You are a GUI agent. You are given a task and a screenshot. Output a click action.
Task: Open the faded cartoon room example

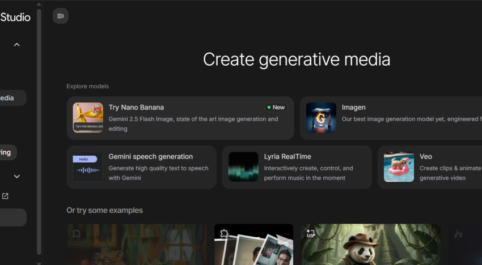[x=137, y=245]
